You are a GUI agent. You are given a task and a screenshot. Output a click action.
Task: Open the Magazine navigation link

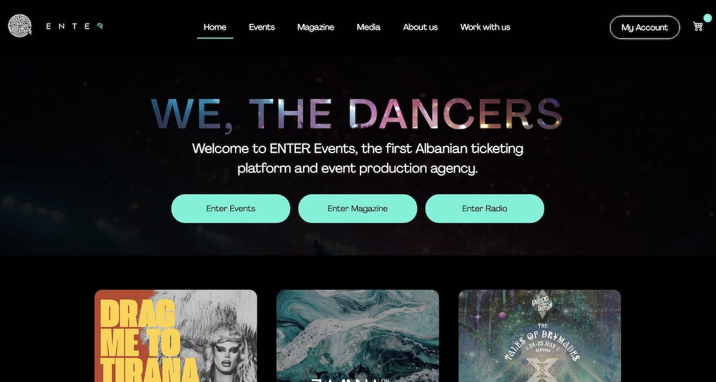click(316, 27)
